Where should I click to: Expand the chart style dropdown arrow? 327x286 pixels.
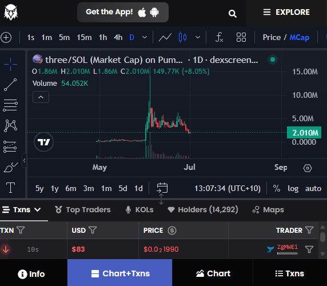[198, 38]
